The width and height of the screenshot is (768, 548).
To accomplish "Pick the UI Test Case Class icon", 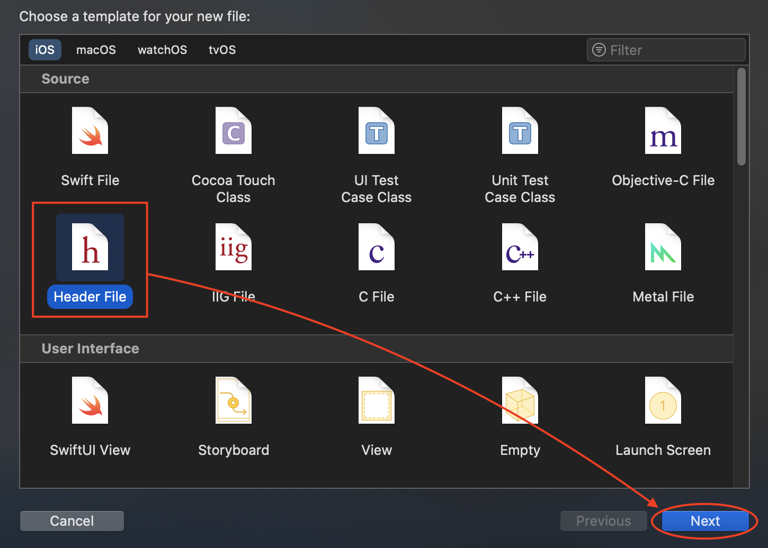I will click(x=377, y=131).
